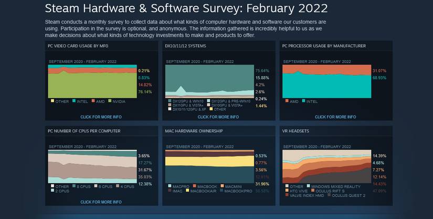Click the PC Video Card Usage area chart

click(x=92, y=81)
